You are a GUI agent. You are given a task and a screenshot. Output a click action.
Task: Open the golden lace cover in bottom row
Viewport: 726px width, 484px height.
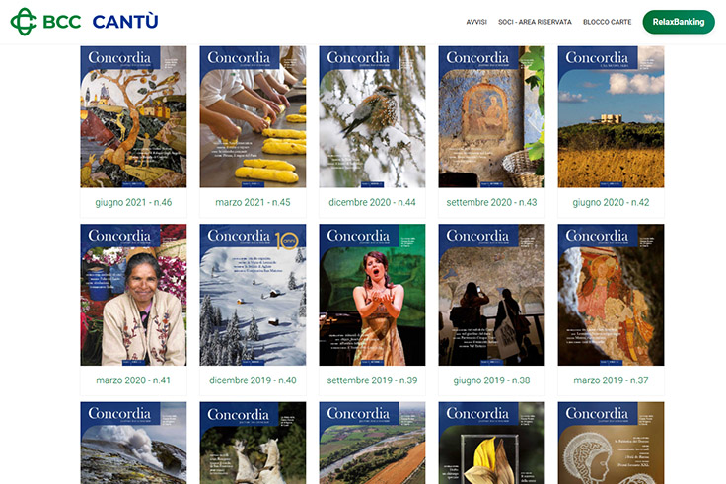click(612, 443)
